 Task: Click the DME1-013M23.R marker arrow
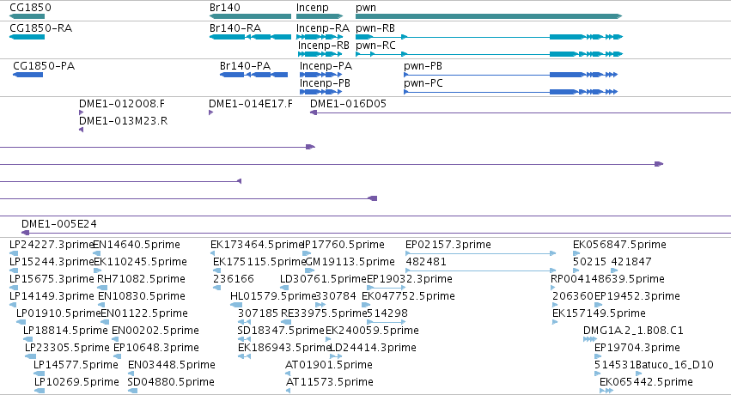tap(81, 130)
